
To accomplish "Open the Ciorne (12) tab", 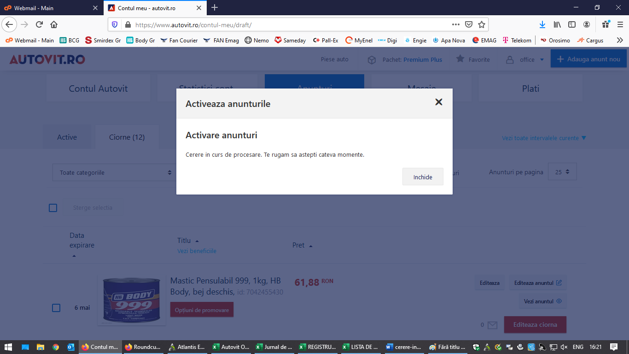I will [127, 137].
